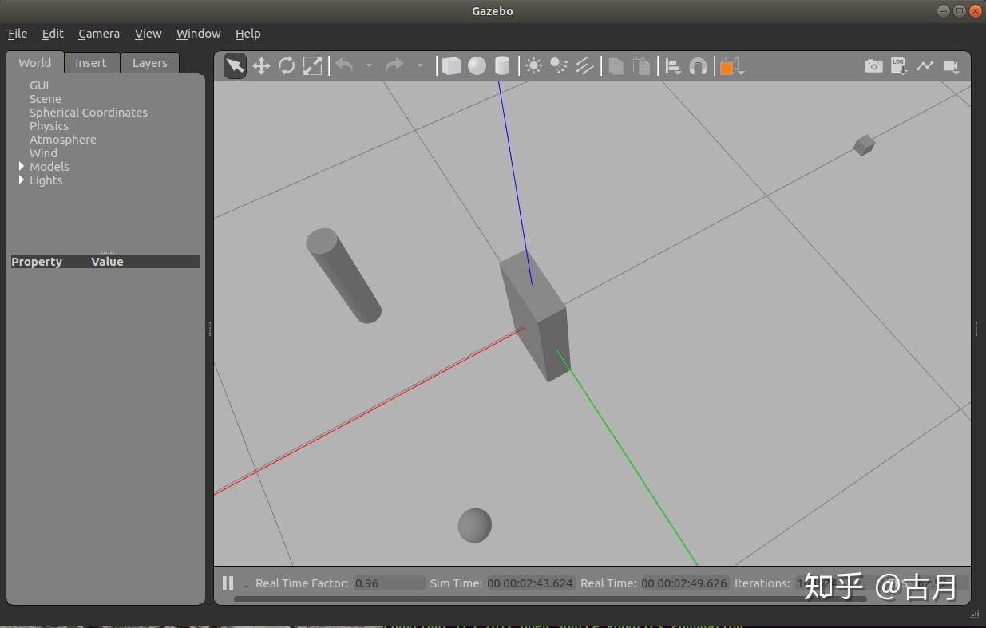This screenshot has height=628, width=986.
Task: Switch to the Layers tab
Action: [150, 63]
